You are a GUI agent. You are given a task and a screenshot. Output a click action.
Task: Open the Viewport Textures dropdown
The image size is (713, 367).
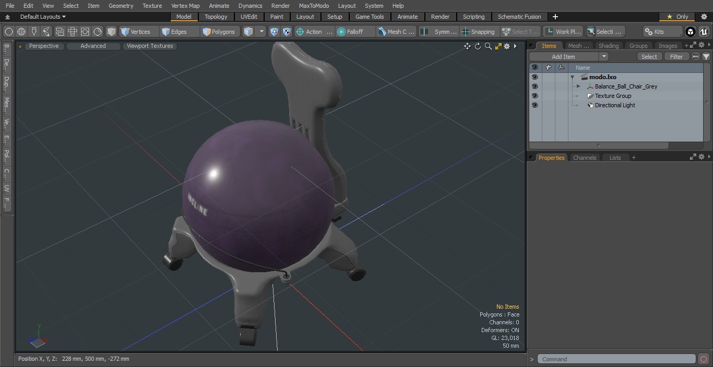(x=150, y=46)
